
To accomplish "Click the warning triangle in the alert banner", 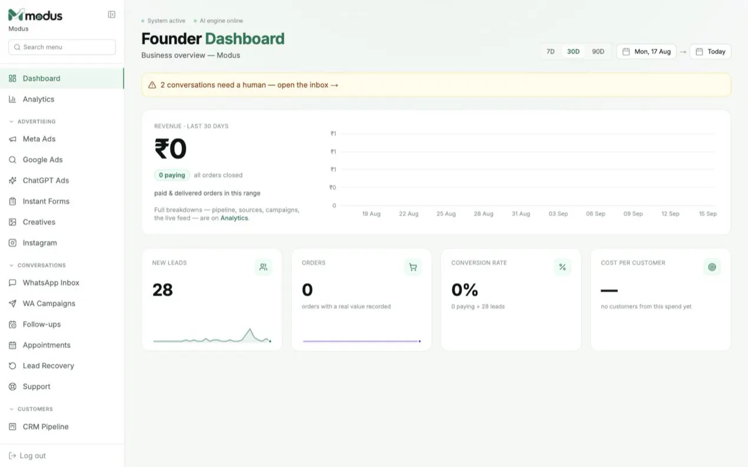I will pyautogui.click(x=153, y=85).
